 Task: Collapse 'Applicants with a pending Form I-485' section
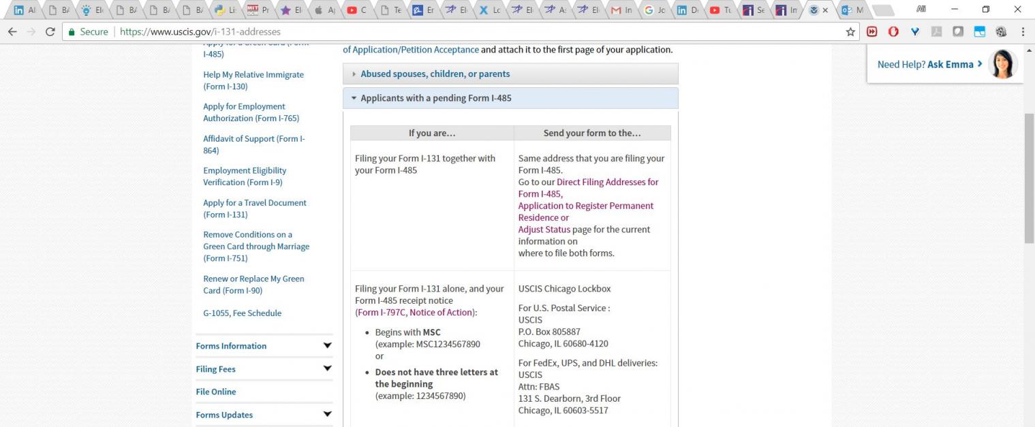435,98
